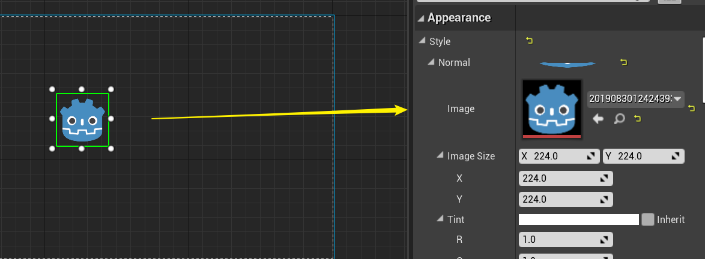Click the Normal brush preview image
The height and width of the screenshot is (259, 705).
click(x=567, y=65)
